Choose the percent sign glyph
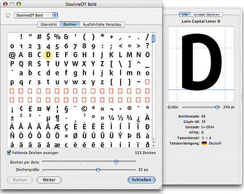The width and height of the screenshot is (244, 194). click(57, 37)
